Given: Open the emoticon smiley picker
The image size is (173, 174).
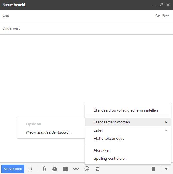Looking at the screenshot, I should tap(87, 169).
